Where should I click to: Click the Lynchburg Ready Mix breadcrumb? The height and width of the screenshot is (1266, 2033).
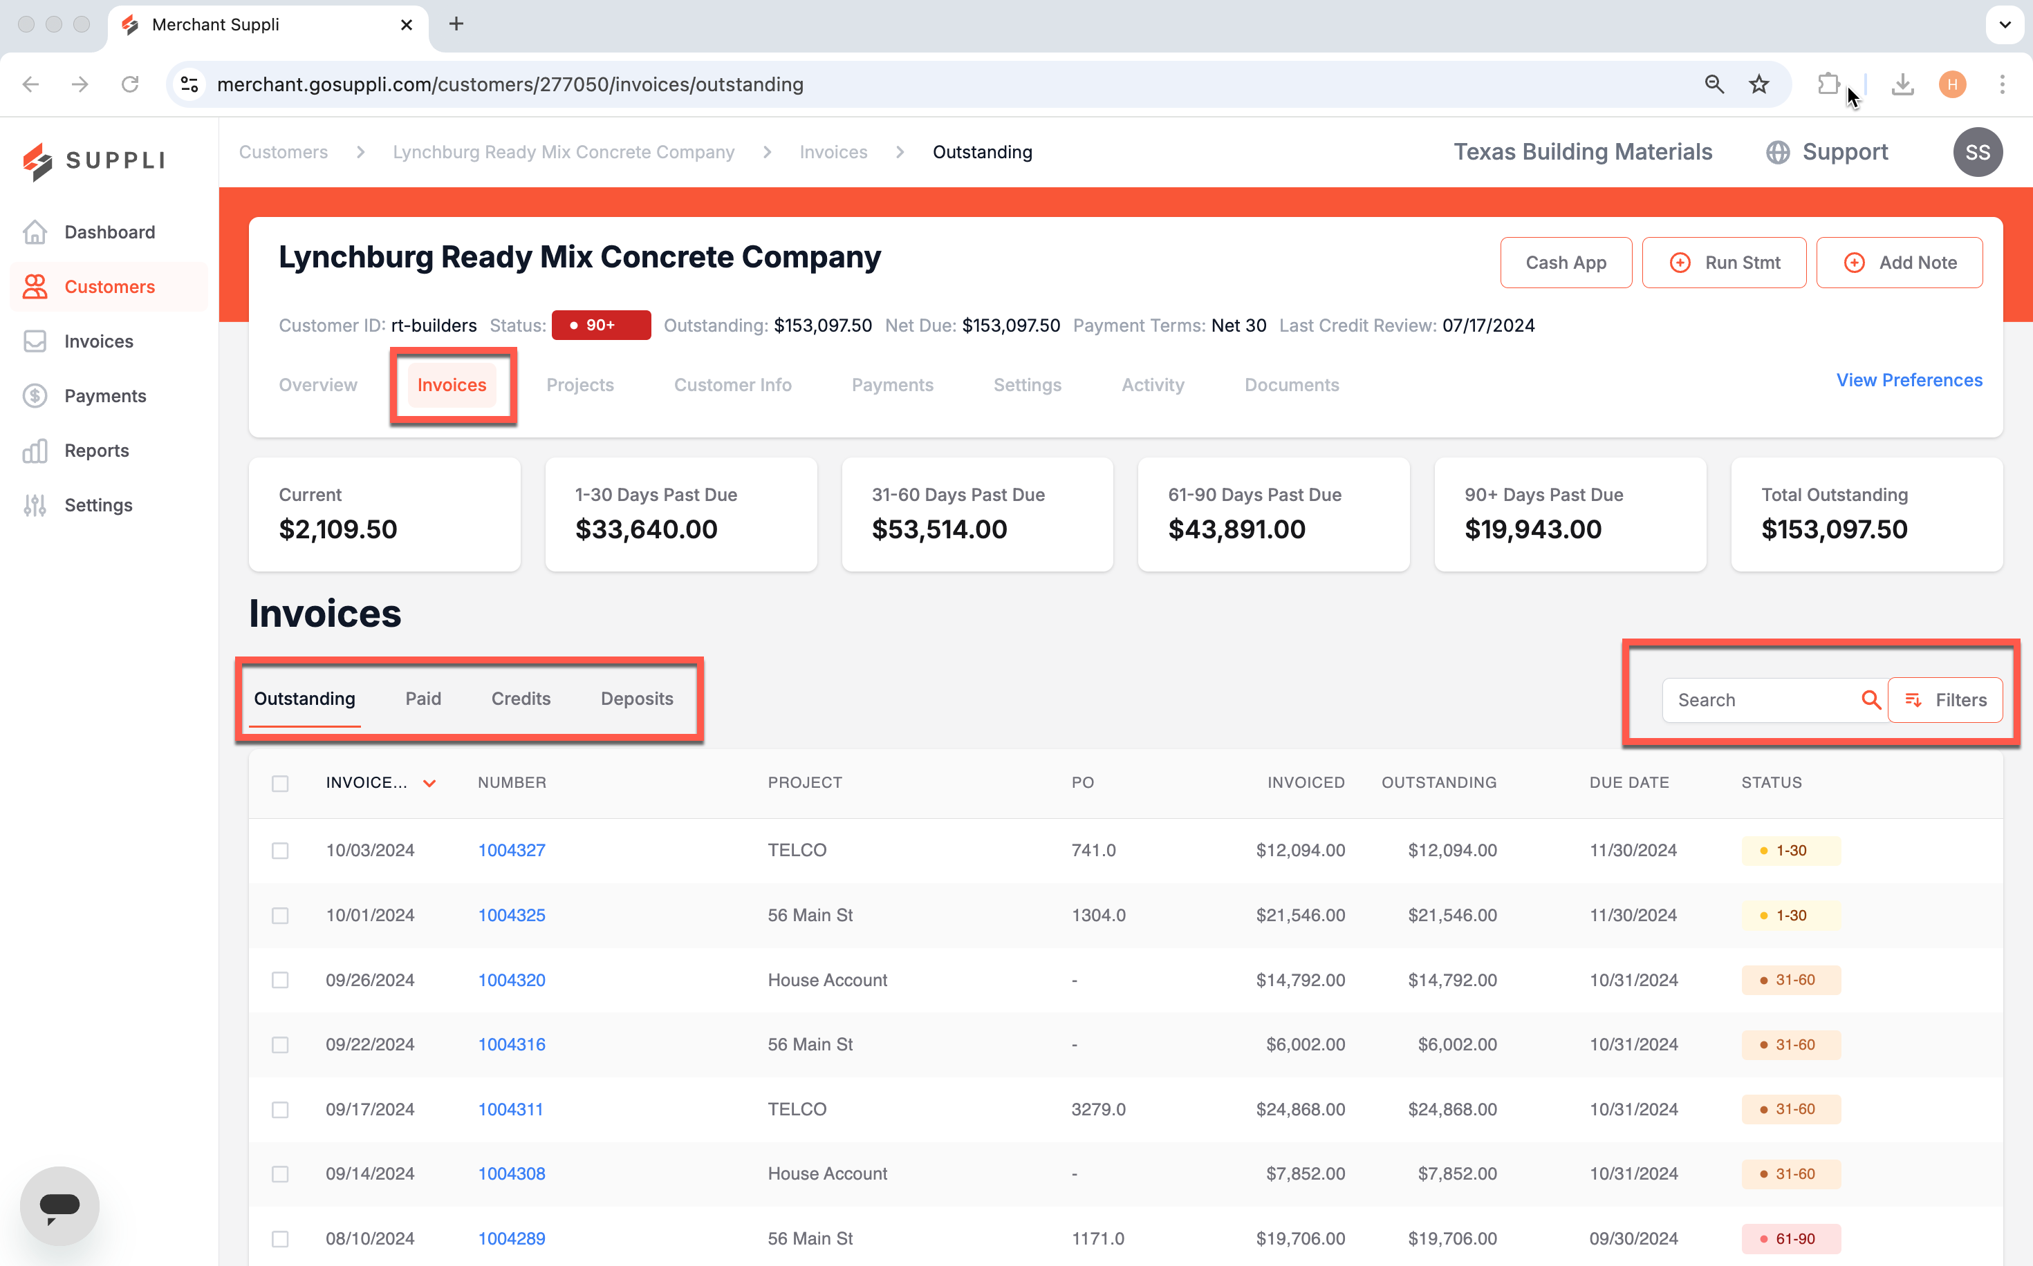(x=563, y=153)
